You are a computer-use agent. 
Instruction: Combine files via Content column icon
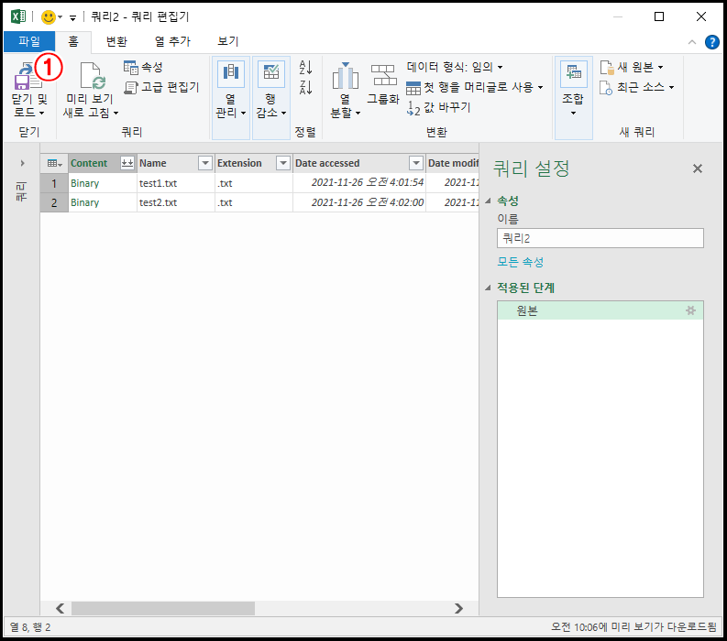point(127,163)
